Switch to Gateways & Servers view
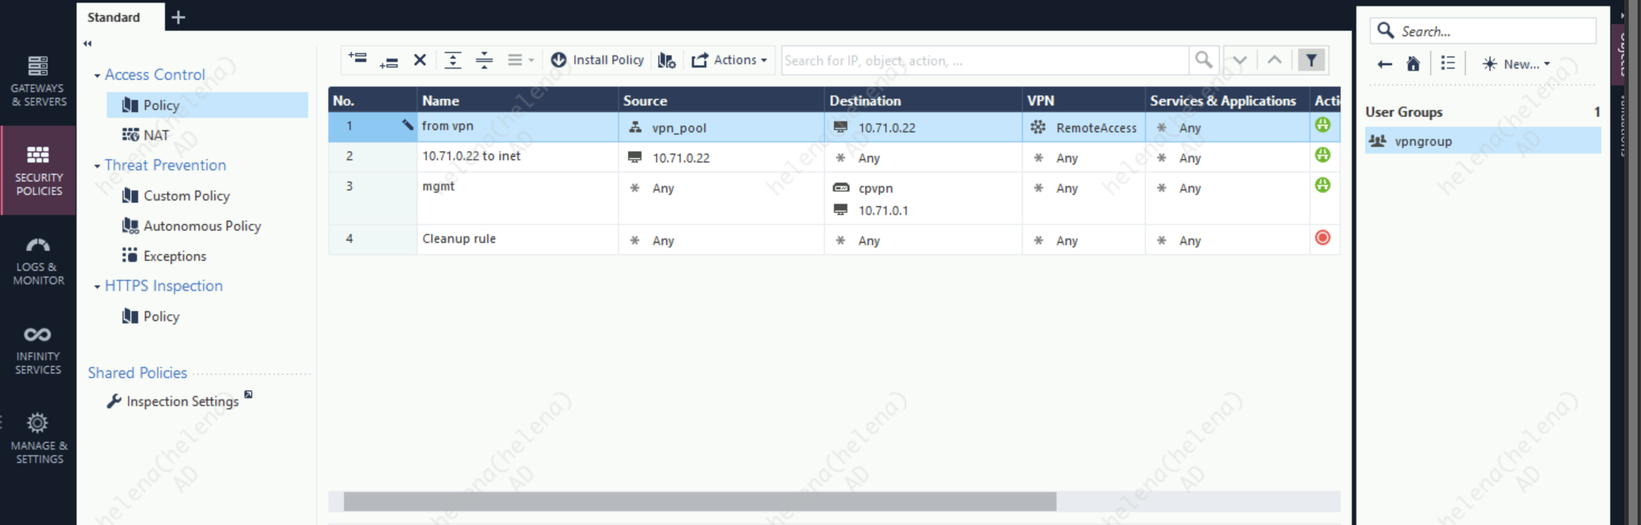 click(x=38, y=82)
